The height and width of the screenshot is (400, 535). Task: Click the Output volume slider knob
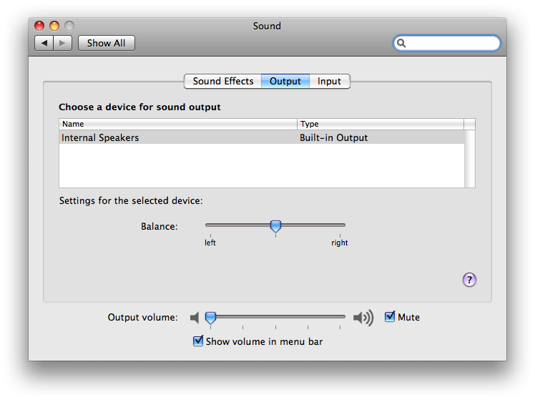click(210, 316)
